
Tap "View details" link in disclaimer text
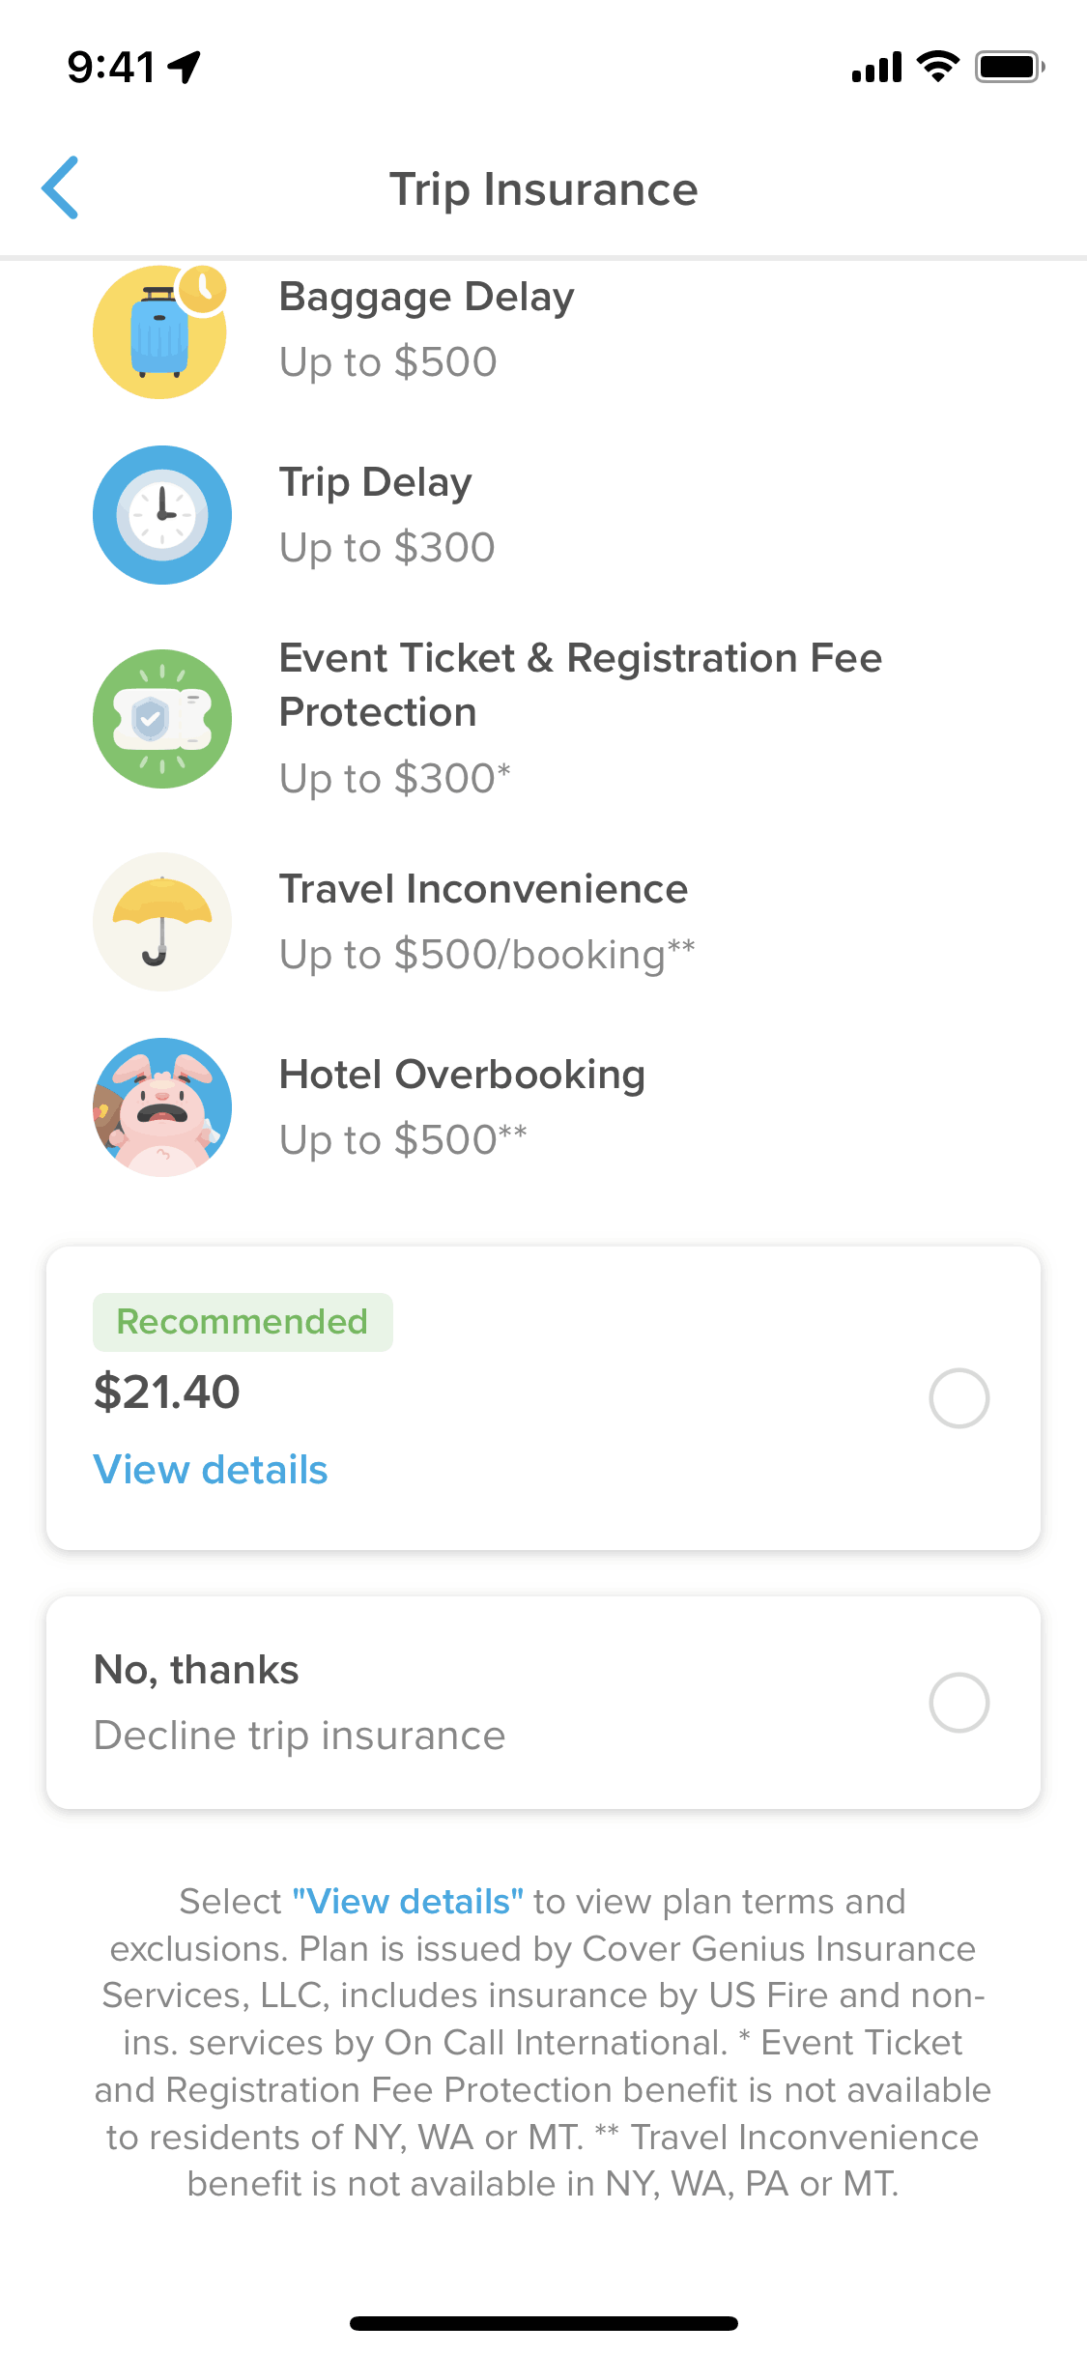(x=408, y=1902)
